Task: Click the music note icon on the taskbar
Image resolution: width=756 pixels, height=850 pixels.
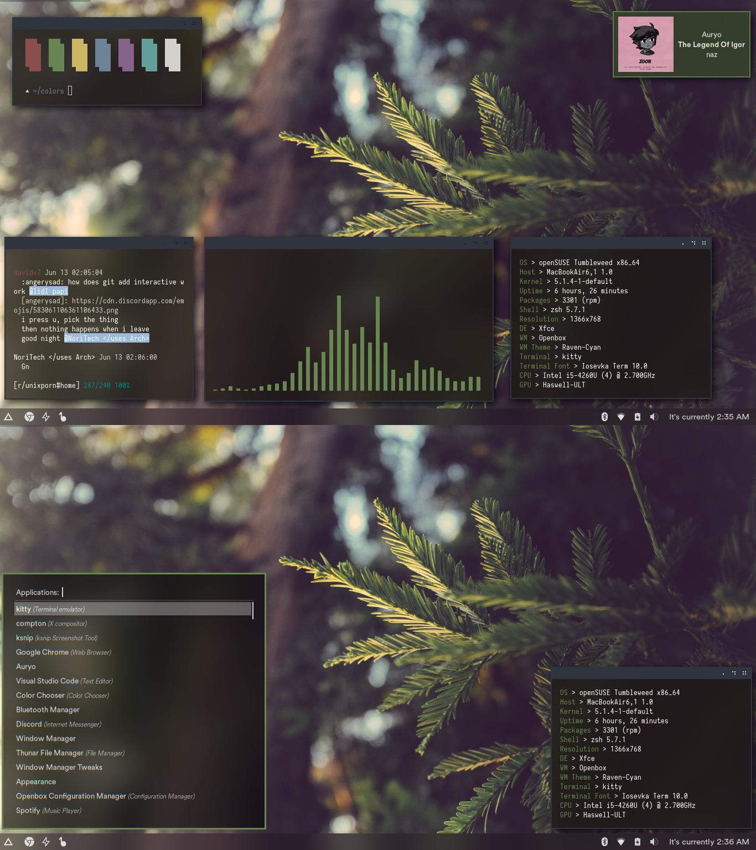Action: tap(63, 417)
